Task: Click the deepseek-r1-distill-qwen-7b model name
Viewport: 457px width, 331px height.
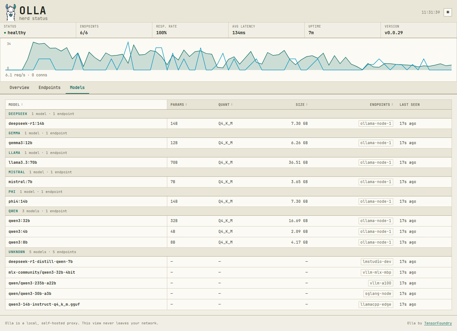Action: click(x=41, y=262)
